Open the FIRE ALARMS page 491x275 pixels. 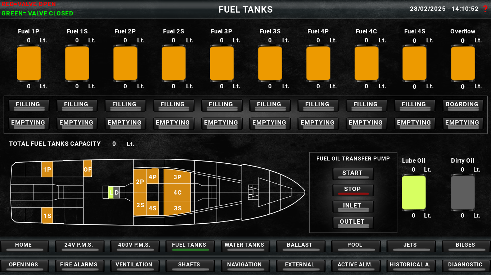pos(79,266)
